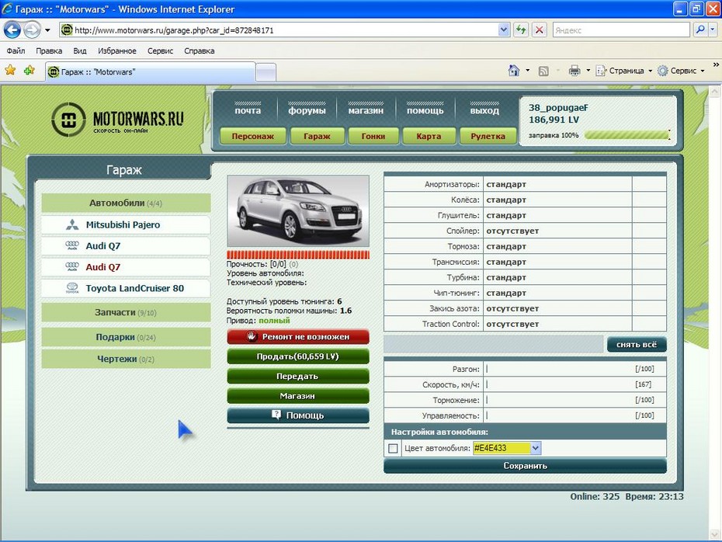Viewport: 722px width, 542px height.
Task: Expand the toolbar overflow chevron
Action: tap(716, 65)
